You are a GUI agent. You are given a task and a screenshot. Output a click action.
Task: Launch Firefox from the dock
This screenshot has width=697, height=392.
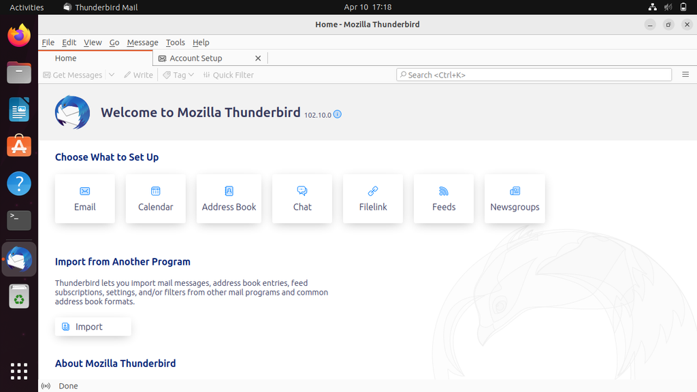tap(18, 35)
